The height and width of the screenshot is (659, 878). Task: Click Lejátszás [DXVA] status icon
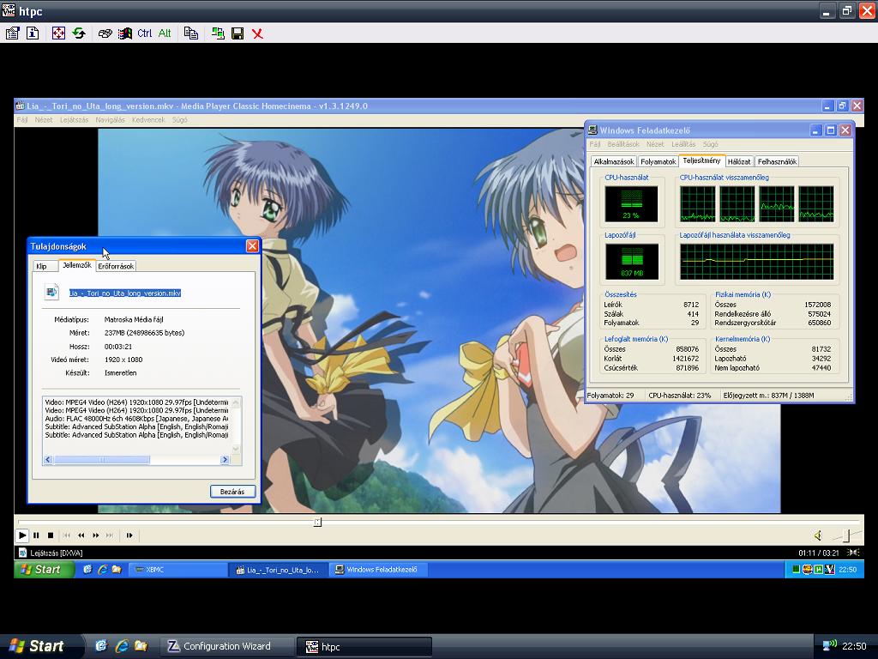(22, 553)
